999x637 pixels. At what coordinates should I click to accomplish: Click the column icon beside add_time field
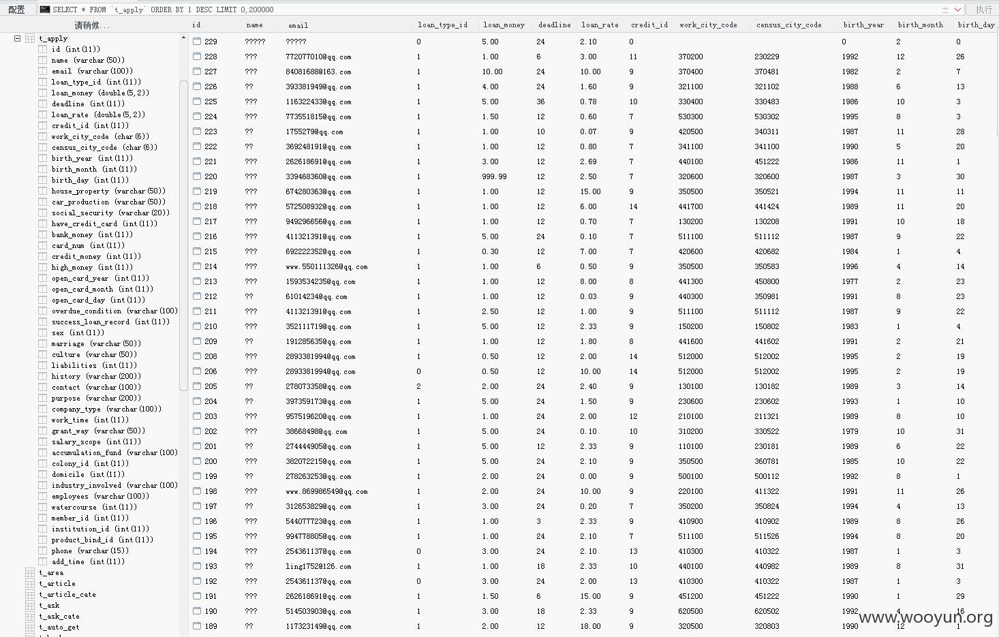click(43, 562)
